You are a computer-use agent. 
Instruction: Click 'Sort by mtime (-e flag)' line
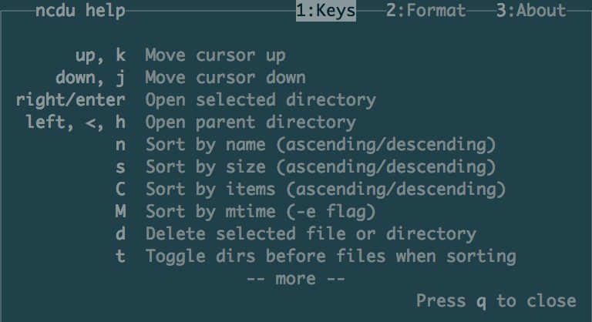[266, 212]
